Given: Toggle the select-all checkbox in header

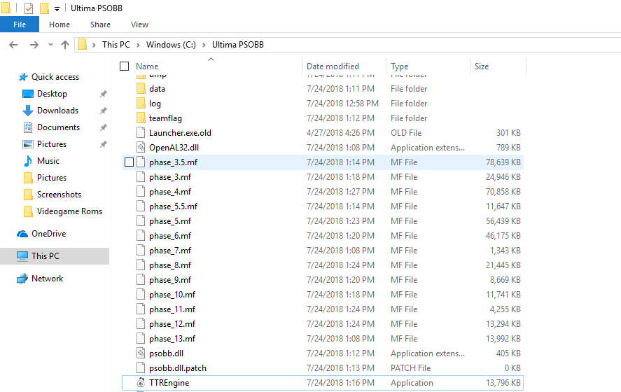Looking at the screenshot, I should pos(125,66).
